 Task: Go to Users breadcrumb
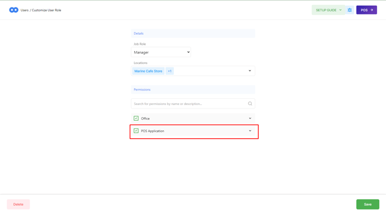24,10
